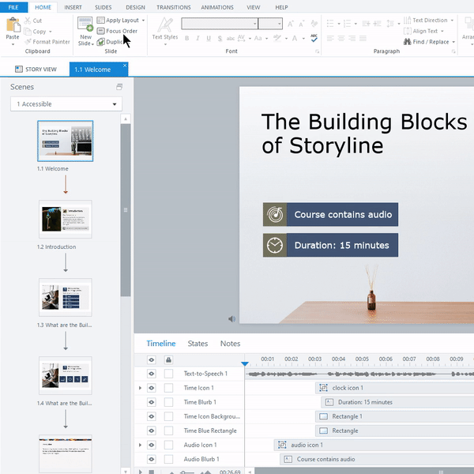Click the Scenes panel vertical scrollbar

(126, 210)
